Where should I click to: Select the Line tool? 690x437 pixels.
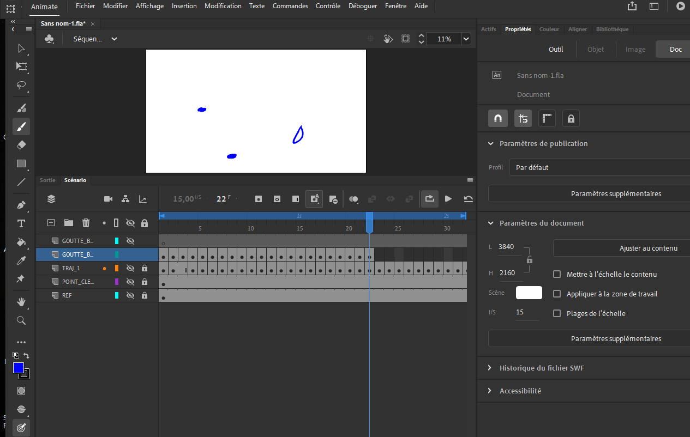point(21,182)
